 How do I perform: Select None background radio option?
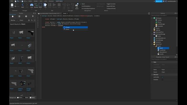pyautogui.click(x=32, y=97)
